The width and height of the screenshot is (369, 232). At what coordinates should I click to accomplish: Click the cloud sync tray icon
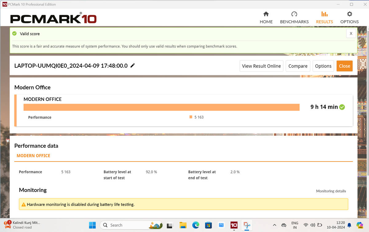[x=284, y=225]
